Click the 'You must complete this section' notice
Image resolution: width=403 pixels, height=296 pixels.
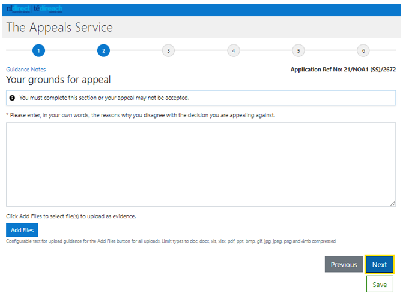click(x=201, y=98)
